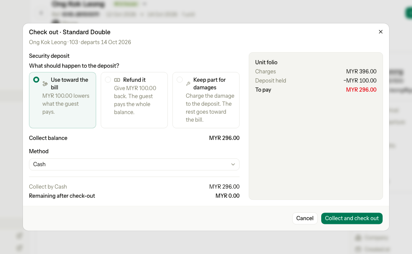The width and height of the screenshot is (412, 254).
Task: Click 'Charge the damage to the deposit' description
Action: coord(210,108)
